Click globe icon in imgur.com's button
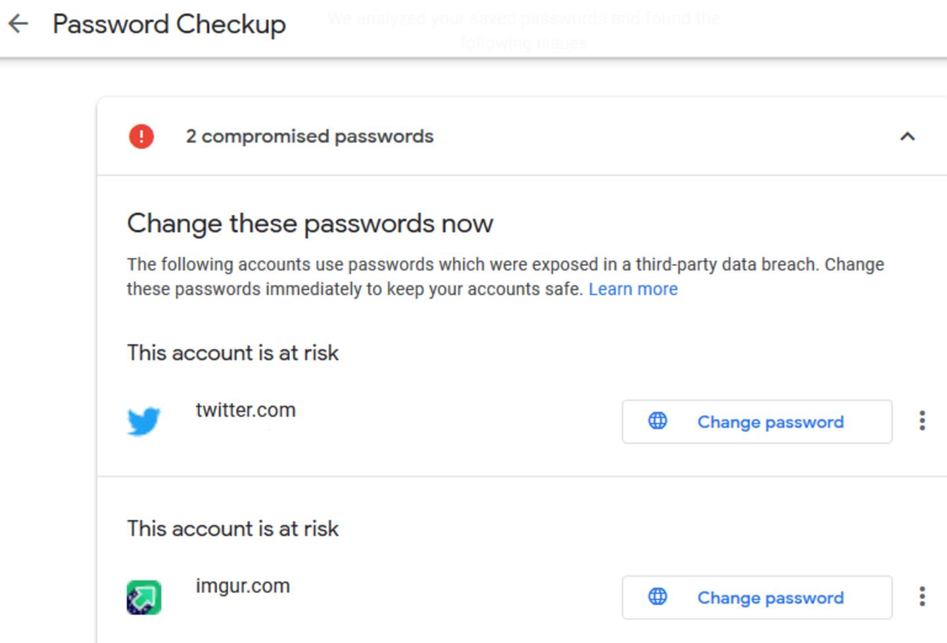947x643 pixels. coord(658,597)
